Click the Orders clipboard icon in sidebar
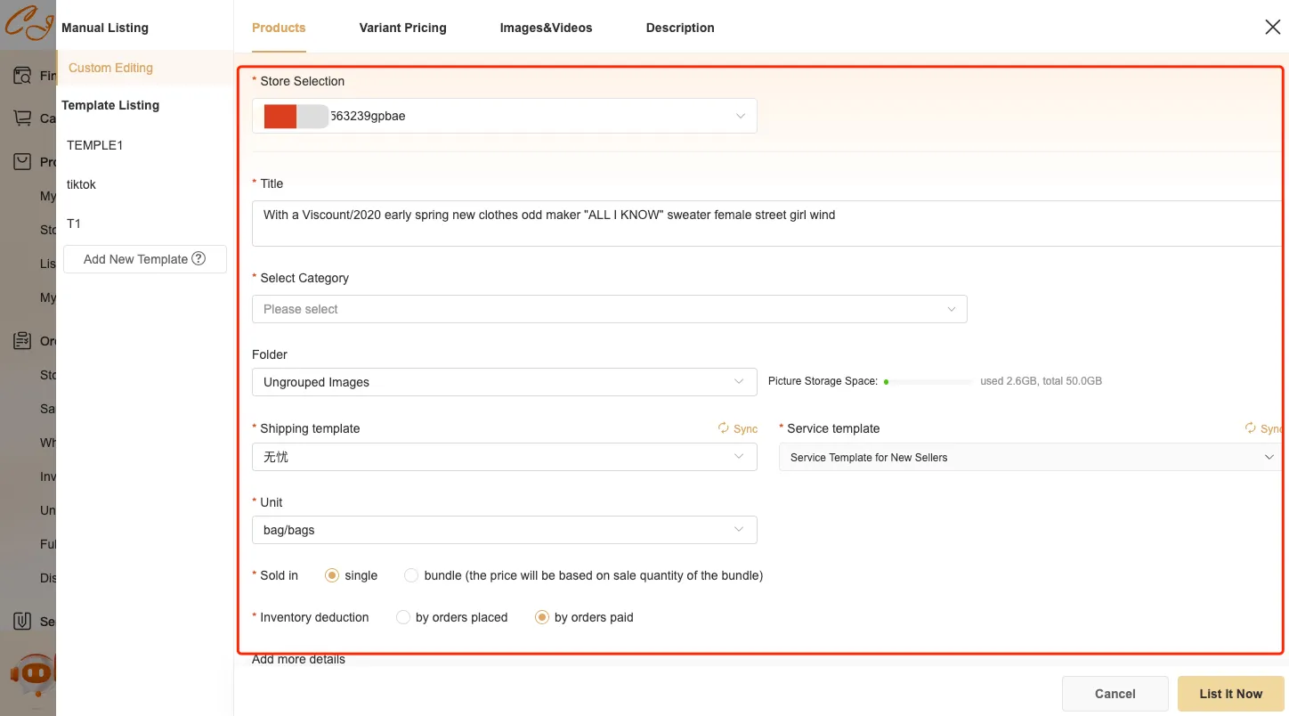This screenshot has height=716, width=1289. [22, 341]
